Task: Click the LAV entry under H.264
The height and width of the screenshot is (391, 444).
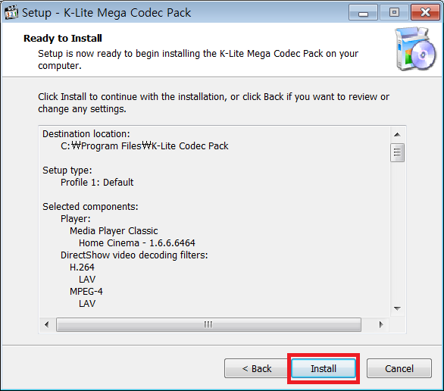Action: [87, 280]
